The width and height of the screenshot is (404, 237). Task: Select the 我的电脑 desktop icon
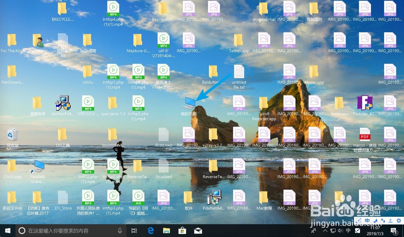pyautogui.click(x=189, y=107)
